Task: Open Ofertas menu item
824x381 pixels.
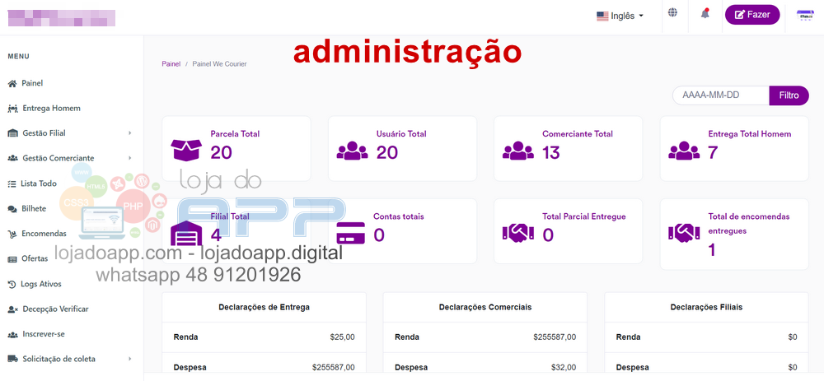Action: (x=35, y=258)
